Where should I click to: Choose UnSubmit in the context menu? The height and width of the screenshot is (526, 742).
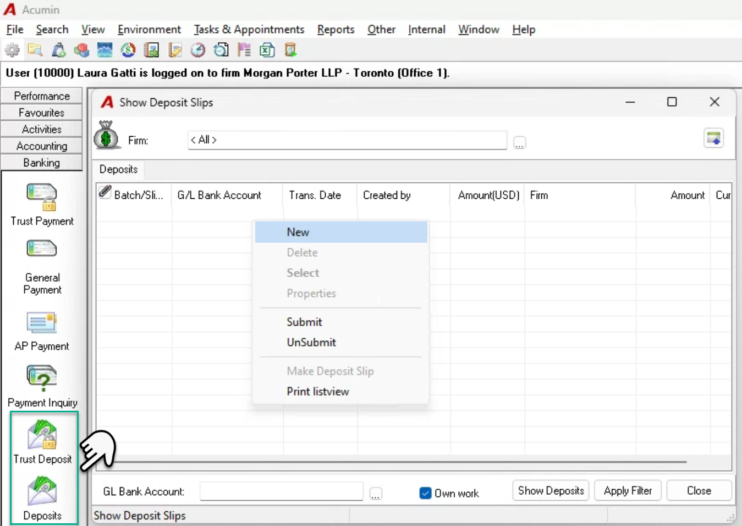click(341, 343)
